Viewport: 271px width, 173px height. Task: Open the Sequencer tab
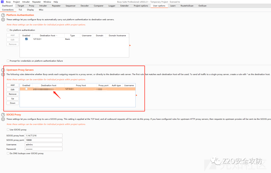click(x=71, y=6)
